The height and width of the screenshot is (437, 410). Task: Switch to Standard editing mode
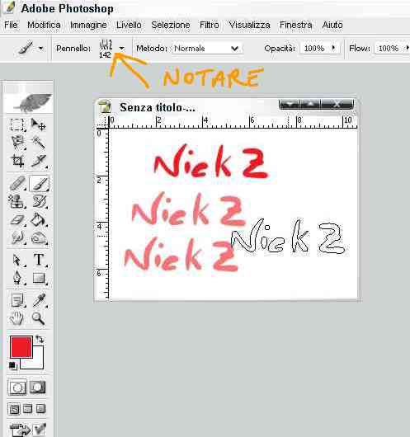point(17,387)
